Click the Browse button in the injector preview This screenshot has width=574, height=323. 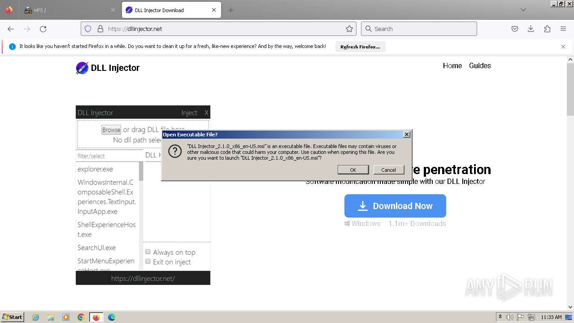coord(111,130)
